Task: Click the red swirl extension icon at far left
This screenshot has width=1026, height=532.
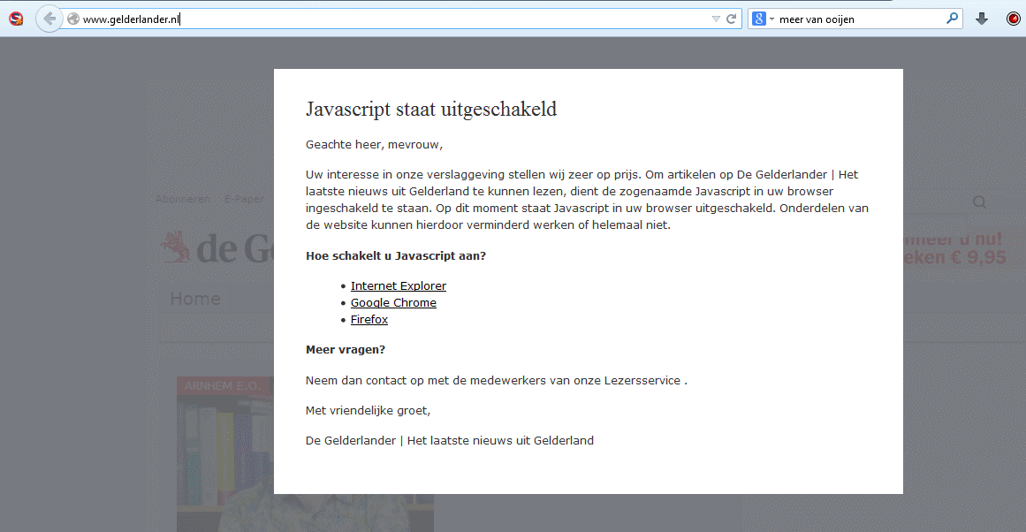Action: pos(16,19)
